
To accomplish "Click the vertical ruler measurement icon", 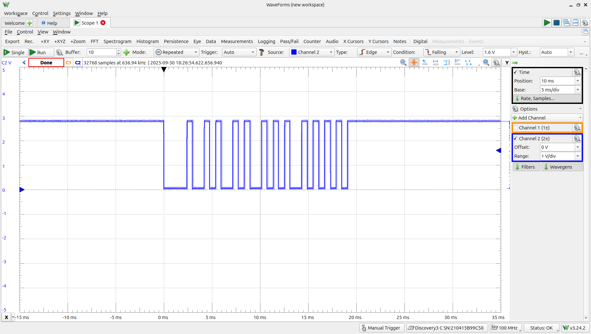I will 447,62.
